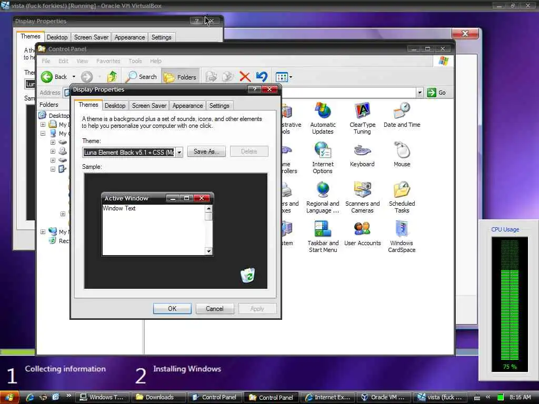This screenshot has width=539, height=404.
Task: Click the CPU Usage gadget meter
Action: click(x=510, y=304)
